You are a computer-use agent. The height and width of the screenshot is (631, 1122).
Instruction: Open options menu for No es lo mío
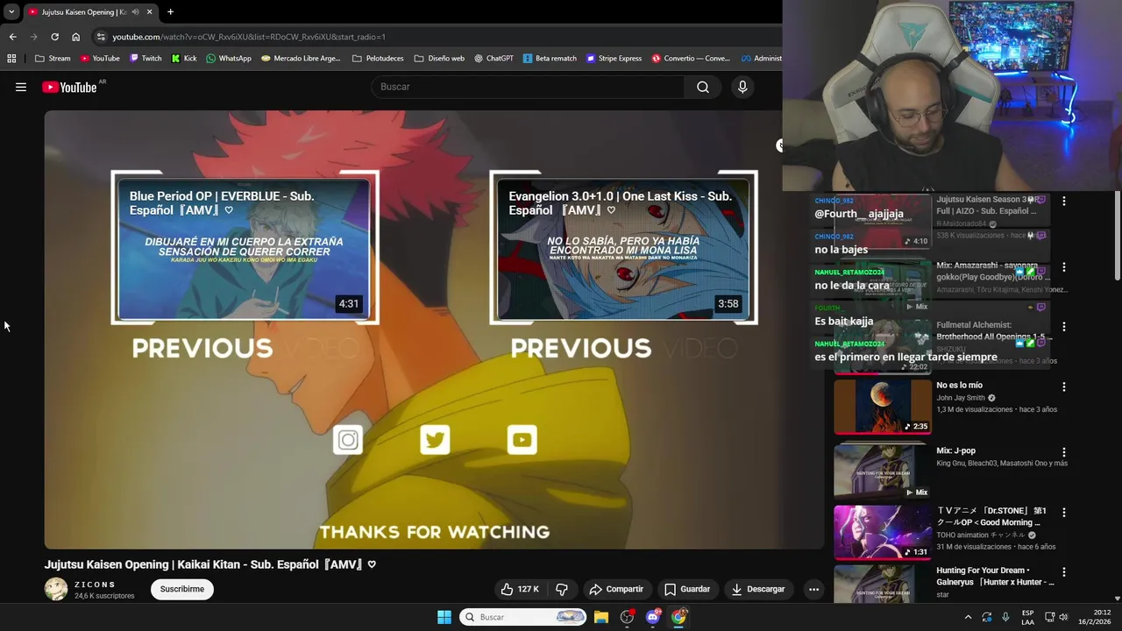pos(1064,387)
